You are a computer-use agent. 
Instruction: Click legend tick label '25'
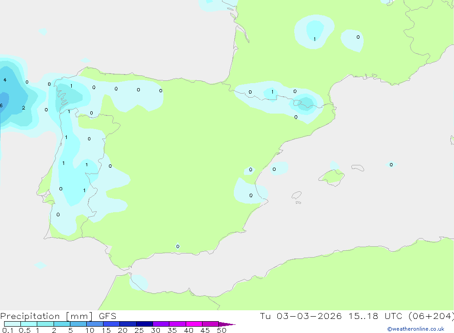[x=139, y=330]
